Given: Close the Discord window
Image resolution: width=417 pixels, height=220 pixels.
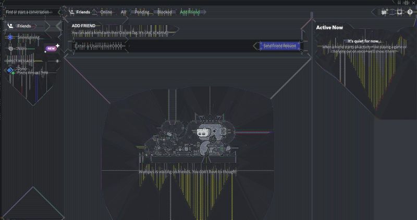Looking at the screenshot, I should (x=413, y=3).
